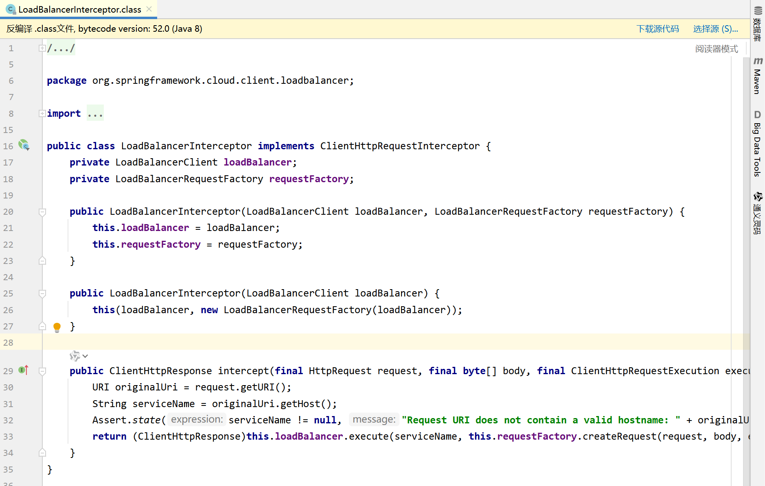Click the yellow lightbulb intention icon
This screenshot has width=765, height=486.
click(x=57, y=327)
